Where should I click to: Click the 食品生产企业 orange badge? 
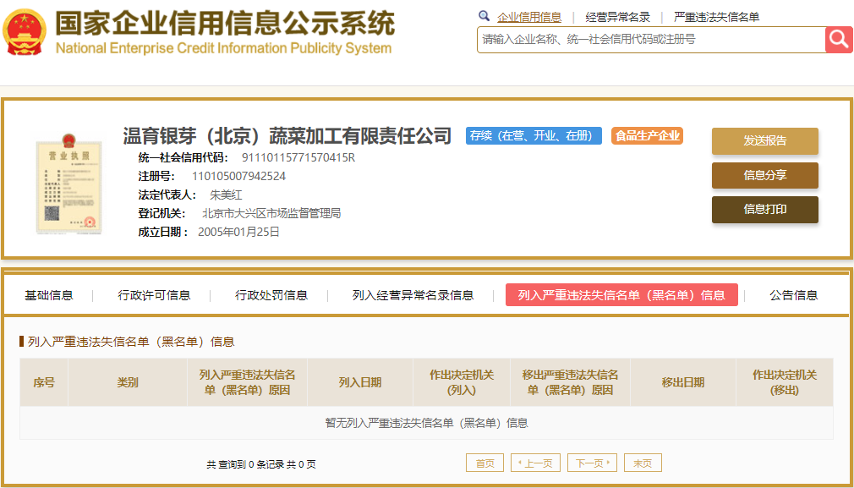tap(647, 135)
